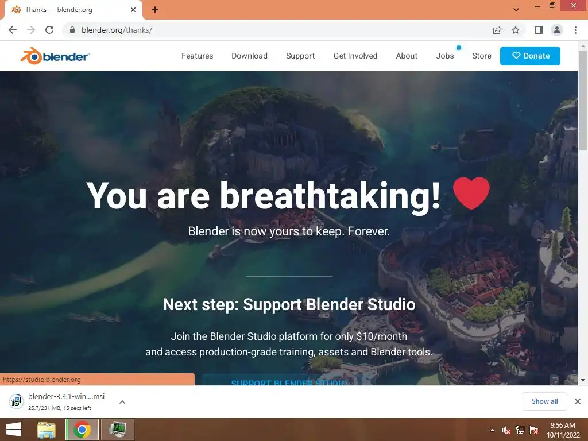The image size is (588, 441).
Task: Open the About menu item
Action: pyautogui.click(x=407, y=56)
